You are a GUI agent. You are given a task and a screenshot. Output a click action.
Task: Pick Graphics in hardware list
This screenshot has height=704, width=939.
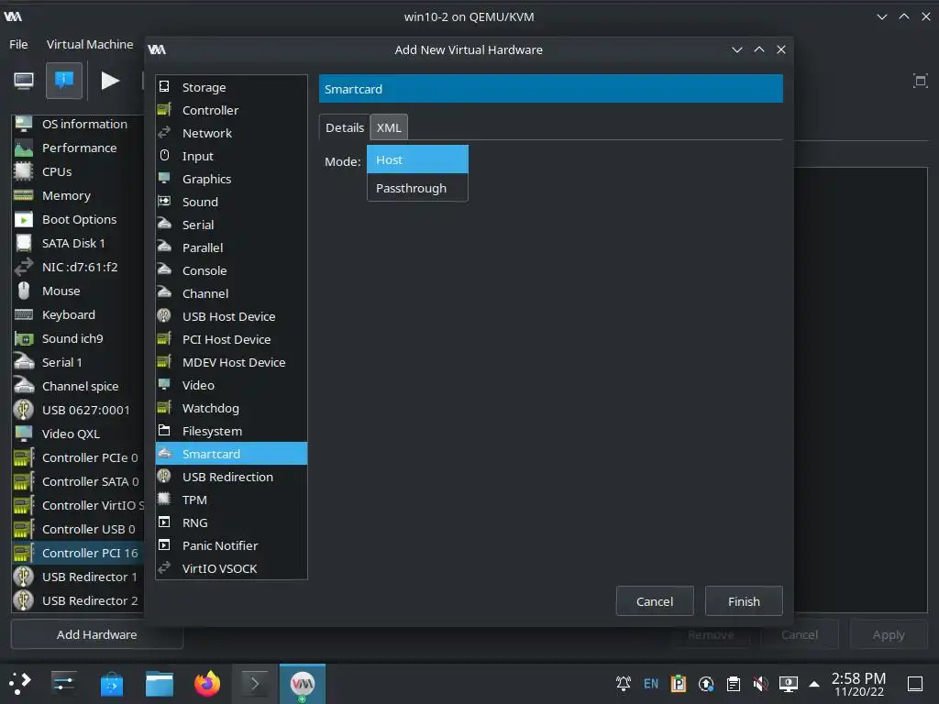(x=231, y=179)
